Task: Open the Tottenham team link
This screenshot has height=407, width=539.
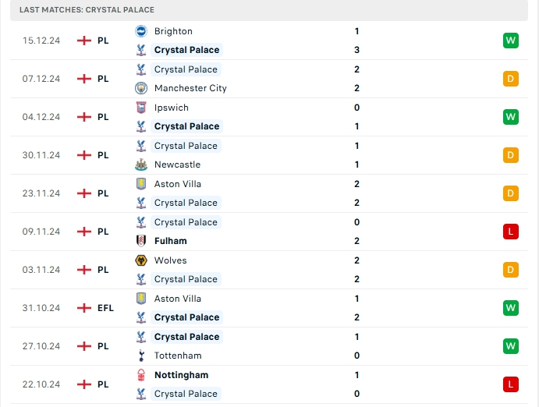Action: pyautogui.click(x=178, y=356)
